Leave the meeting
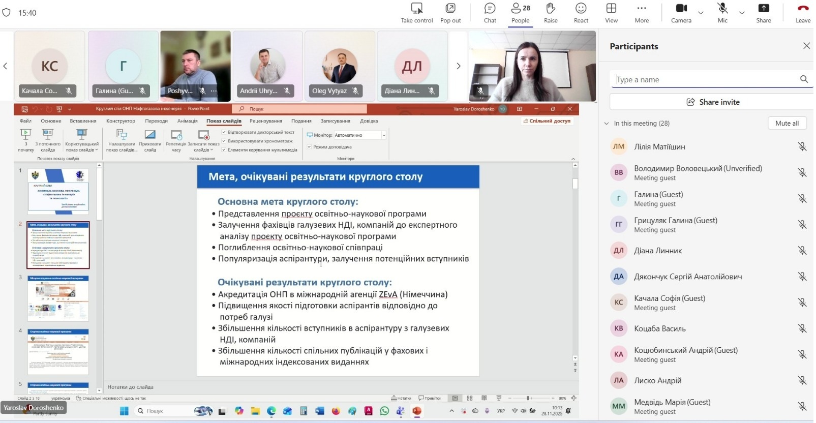816x423 pixels. pyautogui.click(x=803, y=13)
